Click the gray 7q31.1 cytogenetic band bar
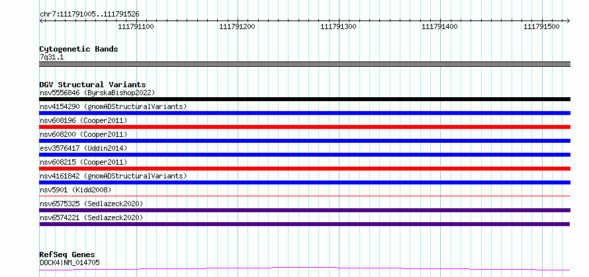 click(305, 64)
